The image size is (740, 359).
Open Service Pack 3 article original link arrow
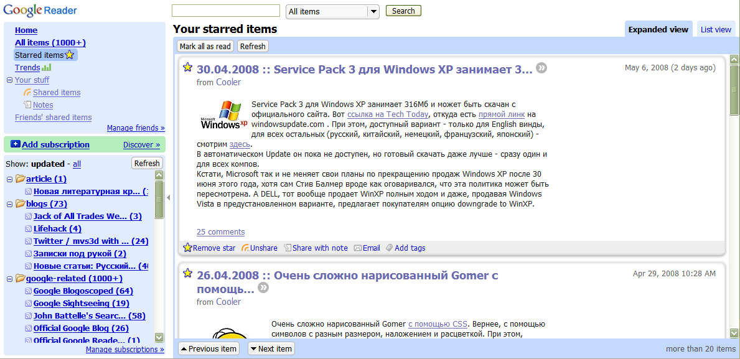pos(542,68)
